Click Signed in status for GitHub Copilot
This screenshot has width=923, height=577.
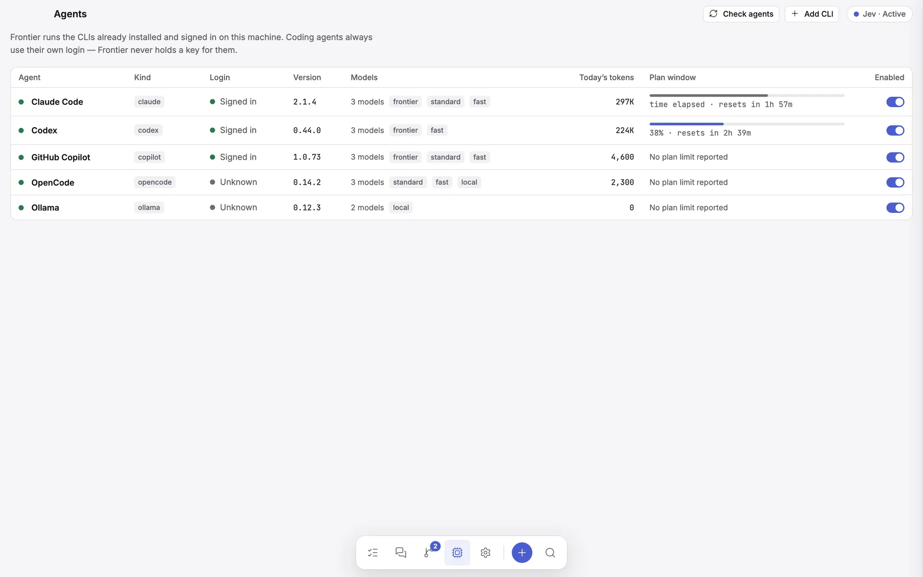click(x=233, y=157)
